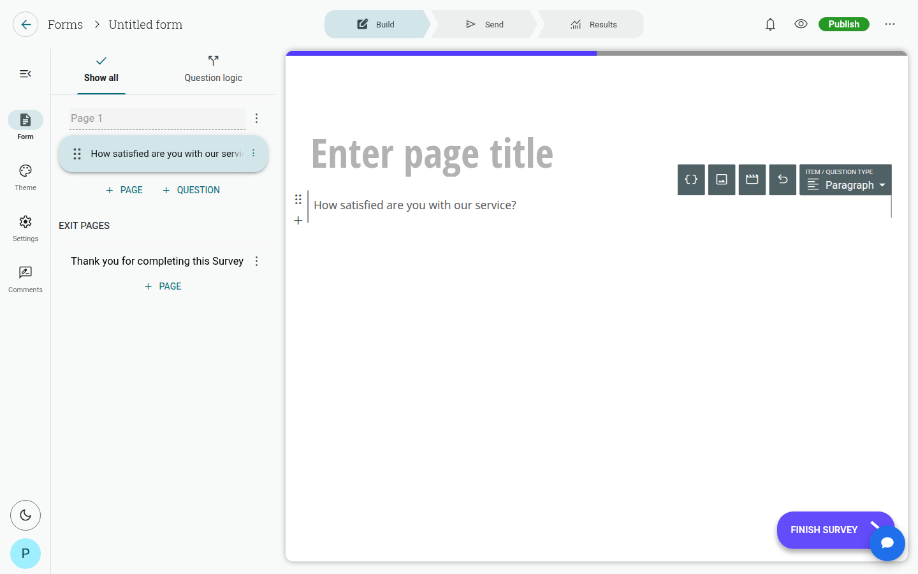The width and height of the screenshot is (918, 574).
Task: Open the Theme palette section
Action: coord(25,177)
